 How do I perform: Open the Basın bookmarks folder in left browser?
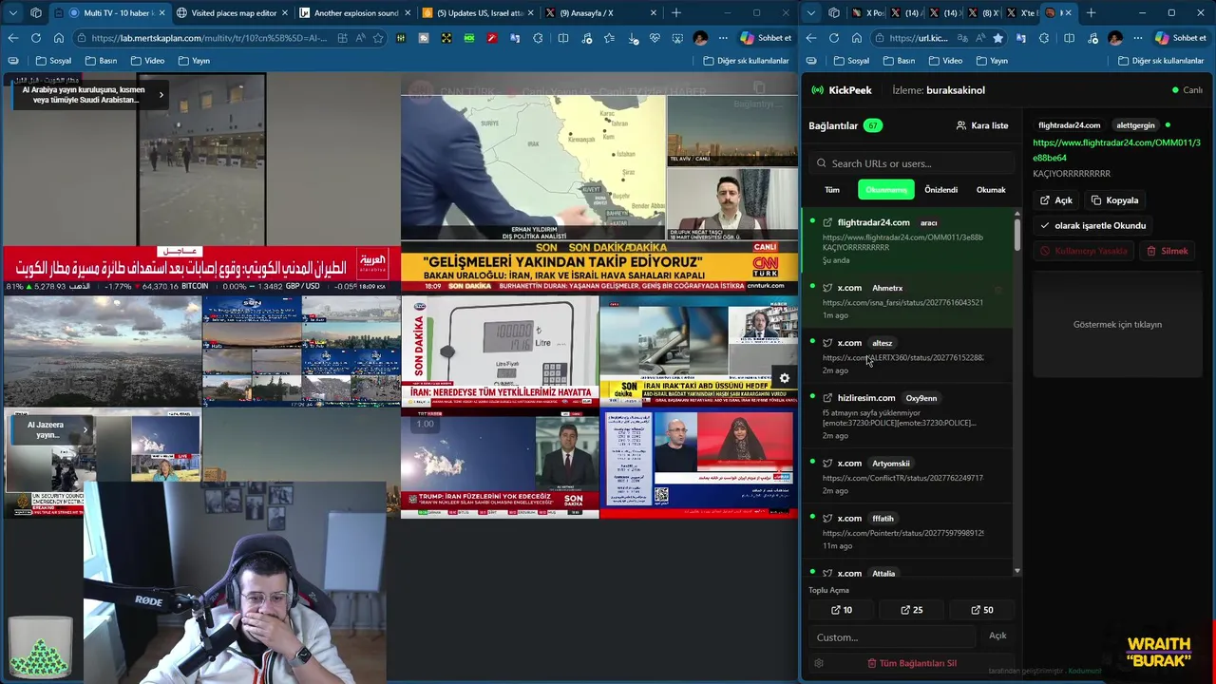click(101, 61)
